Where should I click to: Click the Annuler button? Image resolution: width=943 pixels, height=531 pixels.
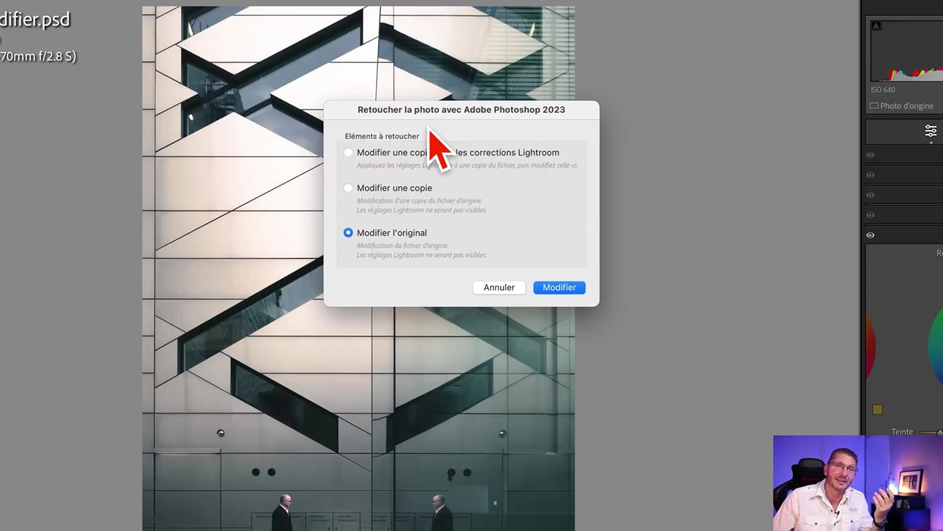pyautogui.click(x=499, y=287)
